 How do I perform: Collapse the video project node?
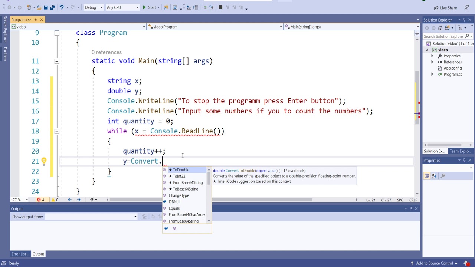click(427, 50)
